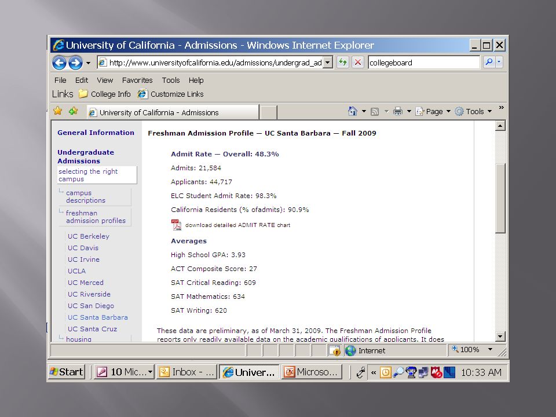
Task: Switch to Microso... PowerPoint taskbar window
Action: 312,372
